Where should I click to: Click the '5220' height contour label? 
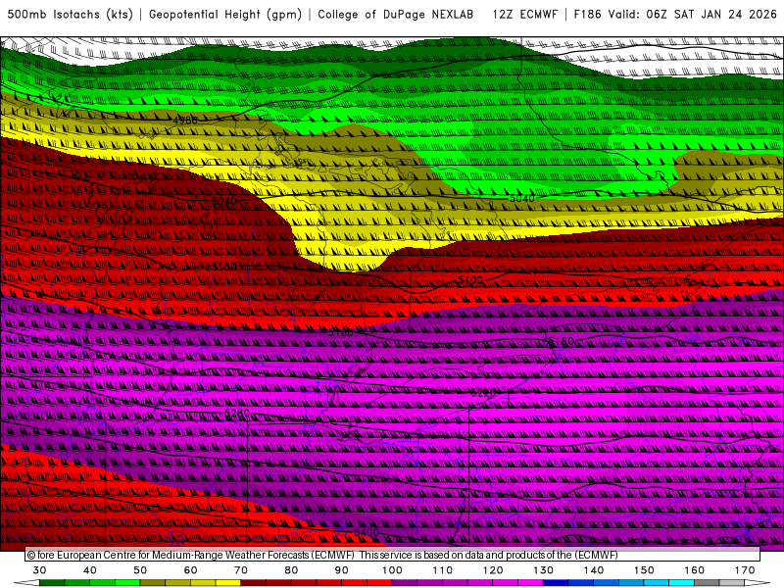coord(483,393)
